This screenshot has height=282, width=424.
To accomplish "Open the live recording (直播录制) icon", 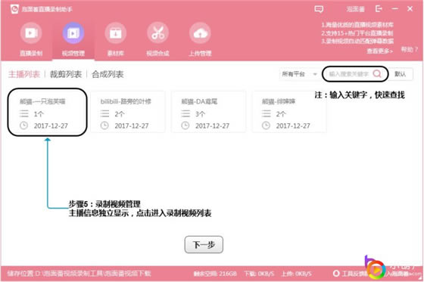I will tap(31, 33).
